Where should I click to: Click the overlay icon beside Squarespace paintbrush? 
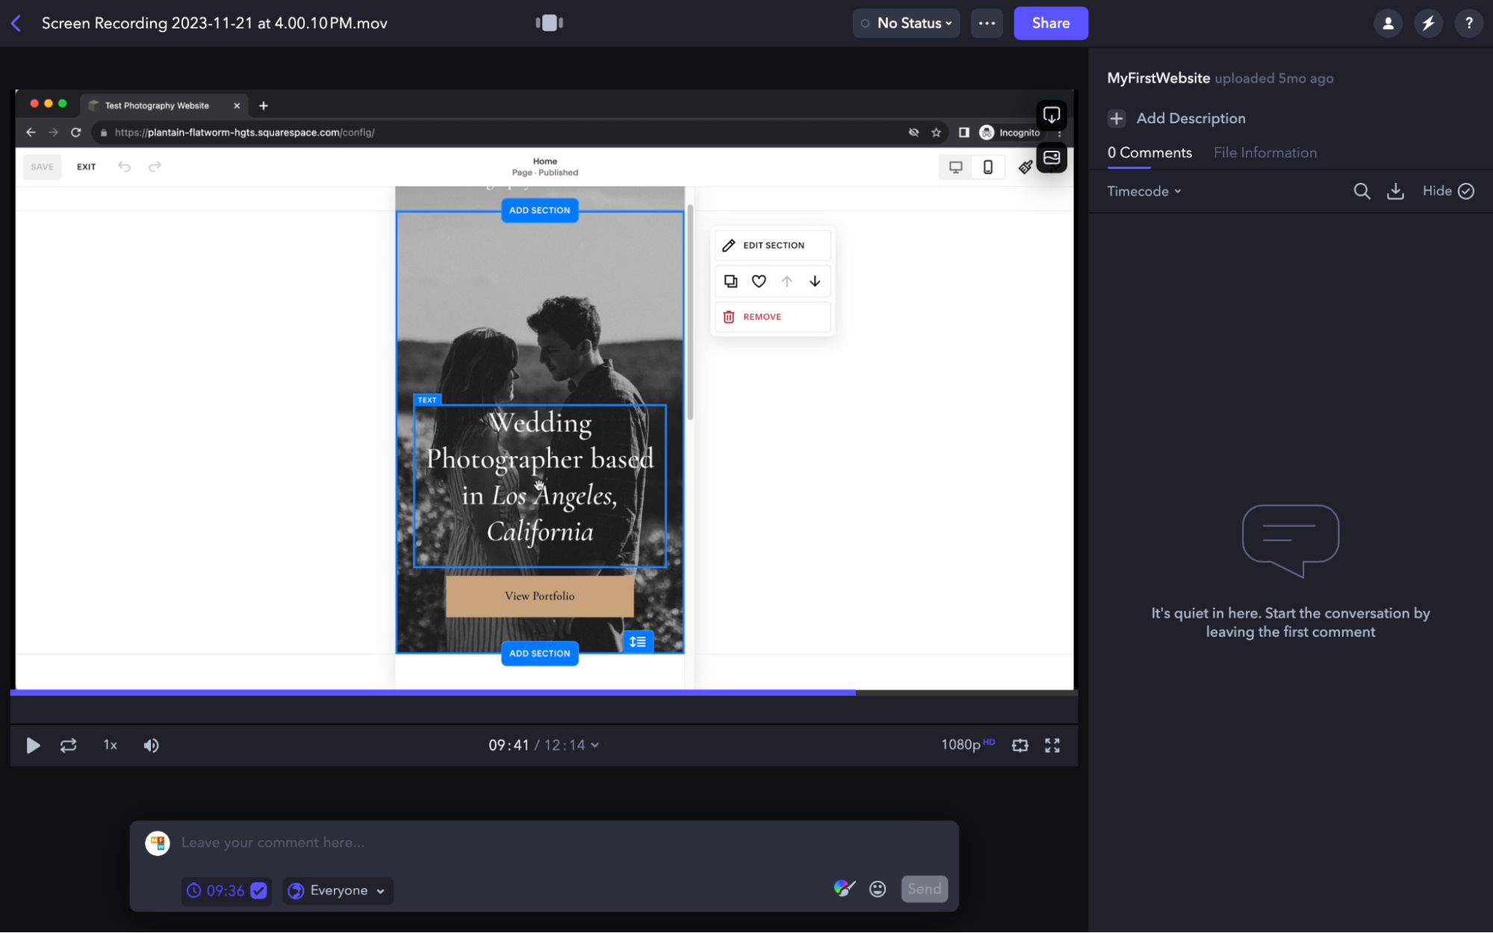[1052, 157]
